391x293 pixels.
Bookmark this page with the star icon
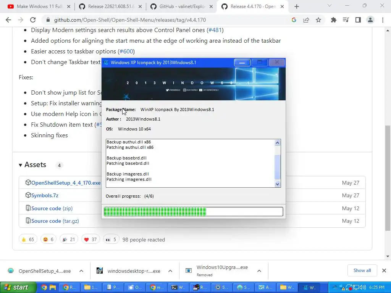coord(318,20)
